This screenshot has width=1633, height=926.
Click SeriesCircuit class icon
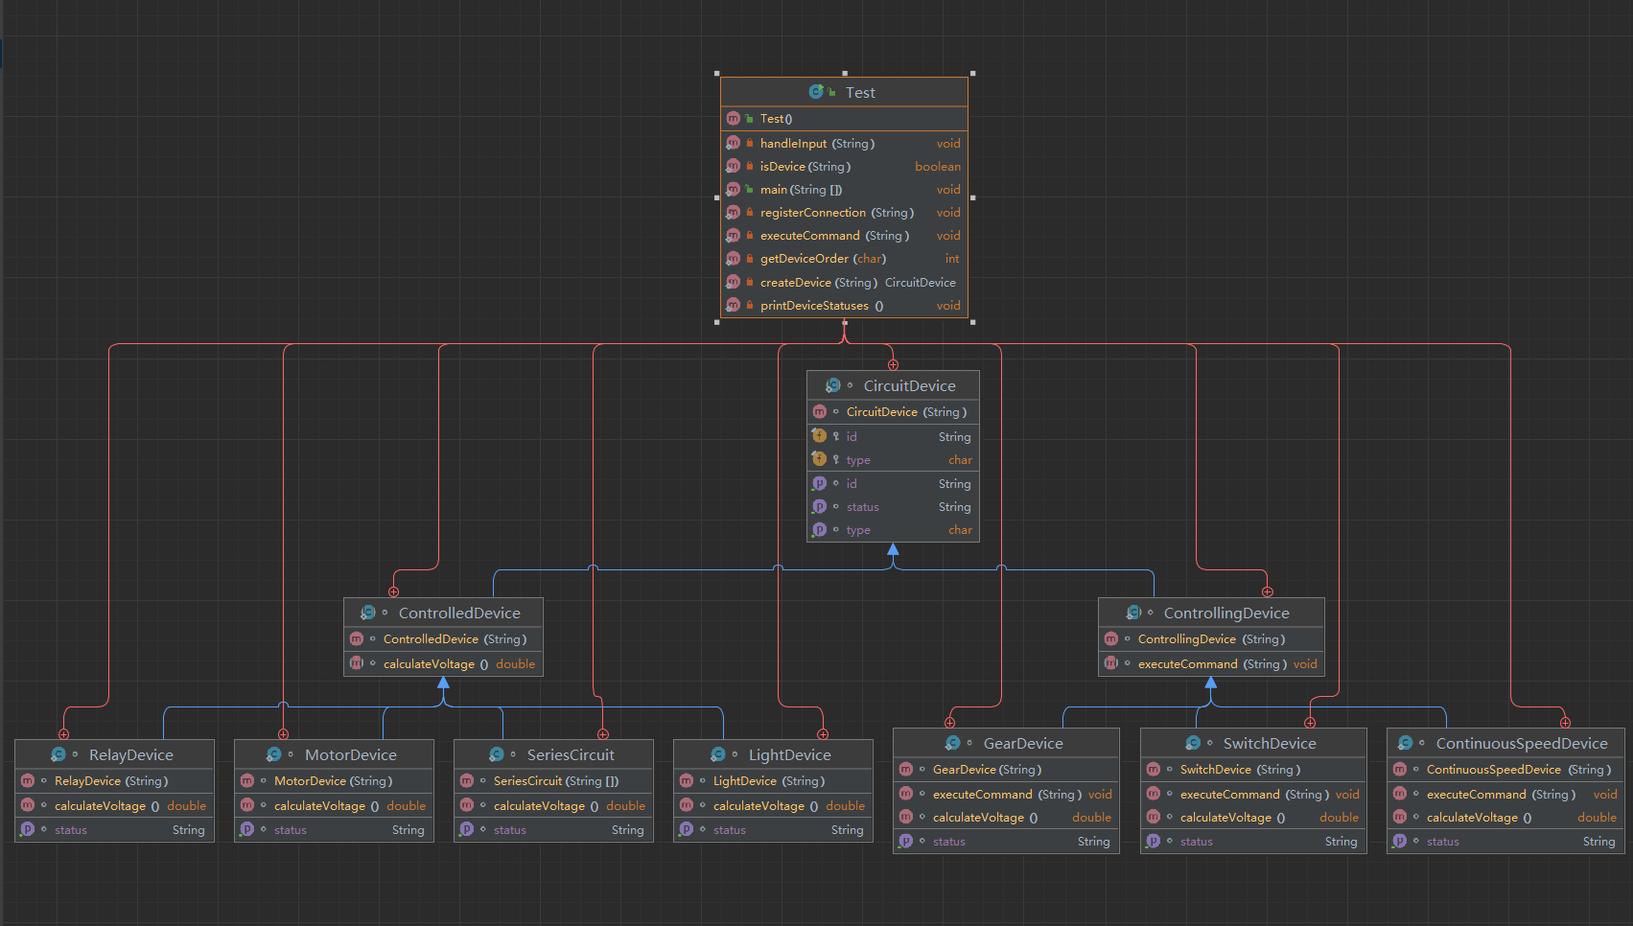(497, 754)
